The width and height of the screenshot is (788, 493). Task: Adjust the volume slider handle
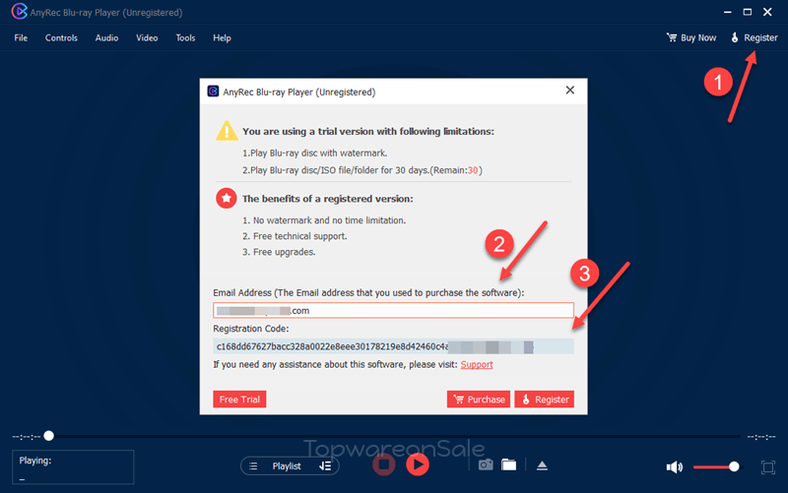pos(734,466)
